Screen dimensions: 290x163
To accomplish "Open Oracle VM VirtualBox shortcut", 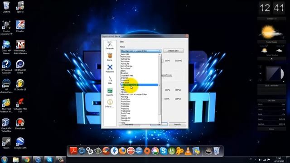I will point(6,125).
